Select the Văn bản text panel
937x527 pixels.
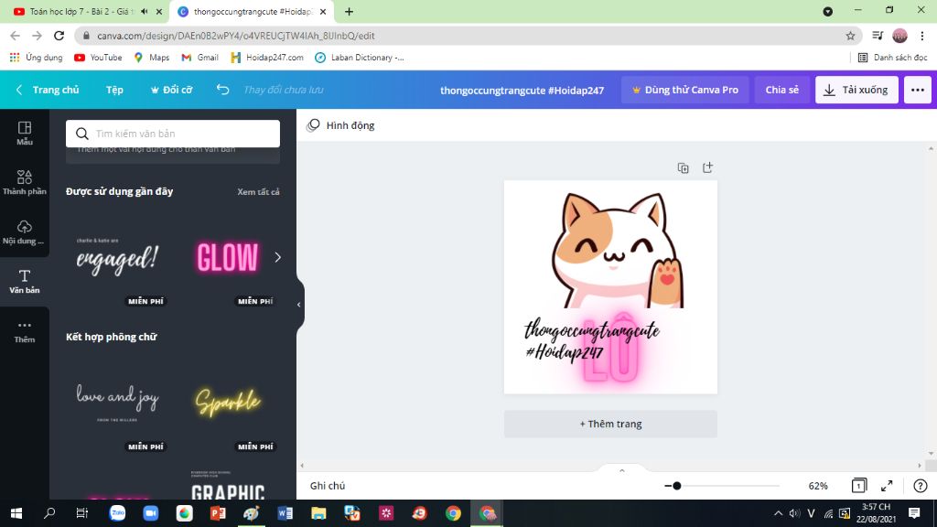(25, 282)
